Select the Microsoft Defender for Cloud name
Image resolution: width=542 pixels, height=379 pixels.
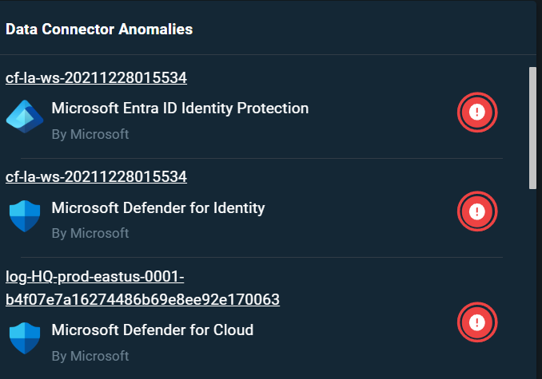tap(153, 330)
